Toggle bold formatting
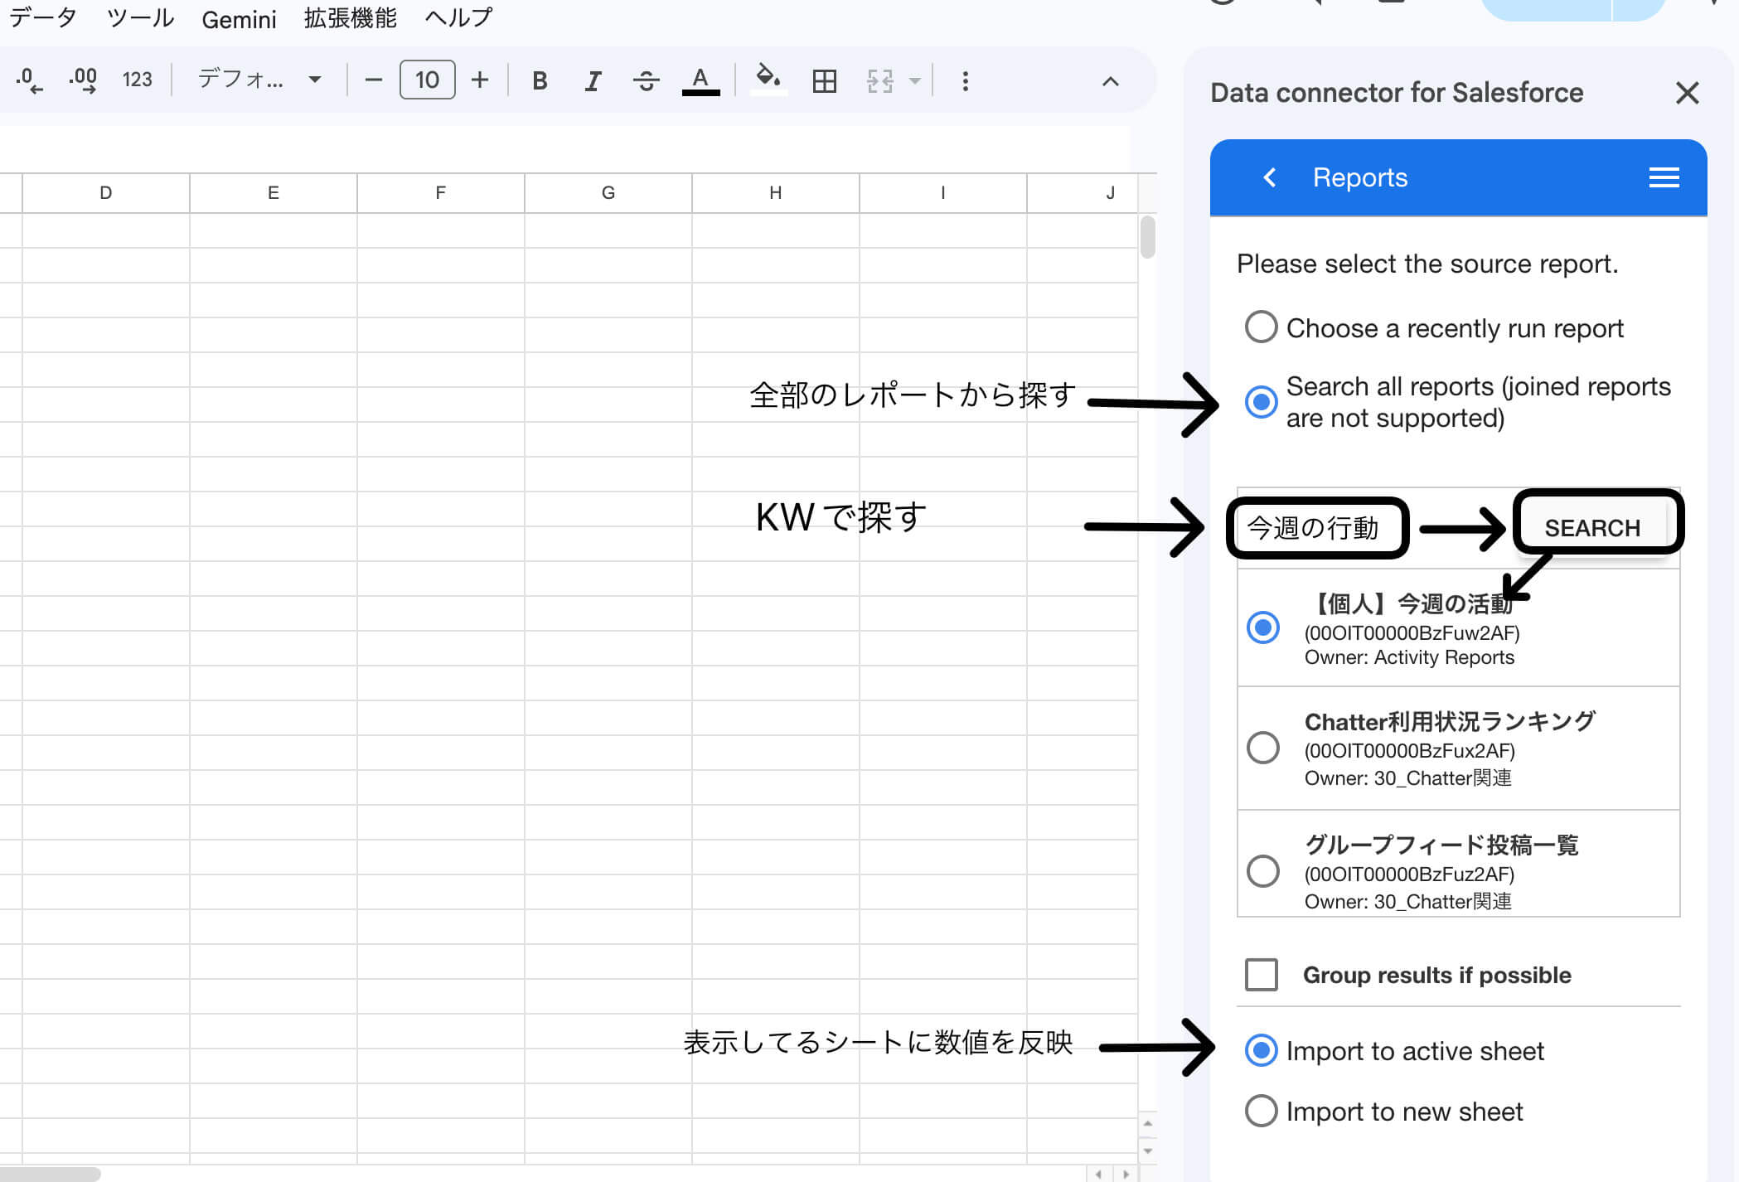 click(540, 80)
